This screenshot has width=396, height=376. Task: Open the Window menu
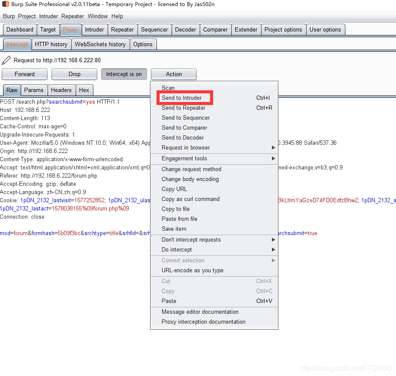(98, 16)
